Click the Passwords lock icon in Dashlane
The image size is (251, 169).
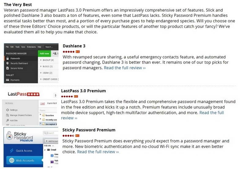click(7, 58)
